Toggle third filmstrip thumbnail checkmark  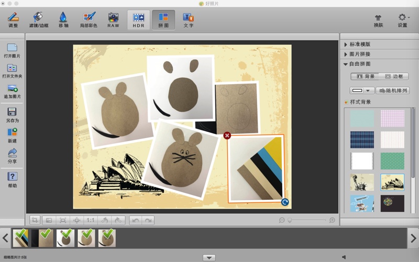[x=65, y=238]
